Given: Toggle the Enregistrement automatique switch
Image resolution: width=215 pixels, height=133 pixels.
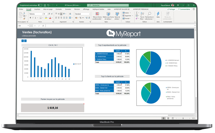Looking at the screenshot, I should tap(40, 5).
